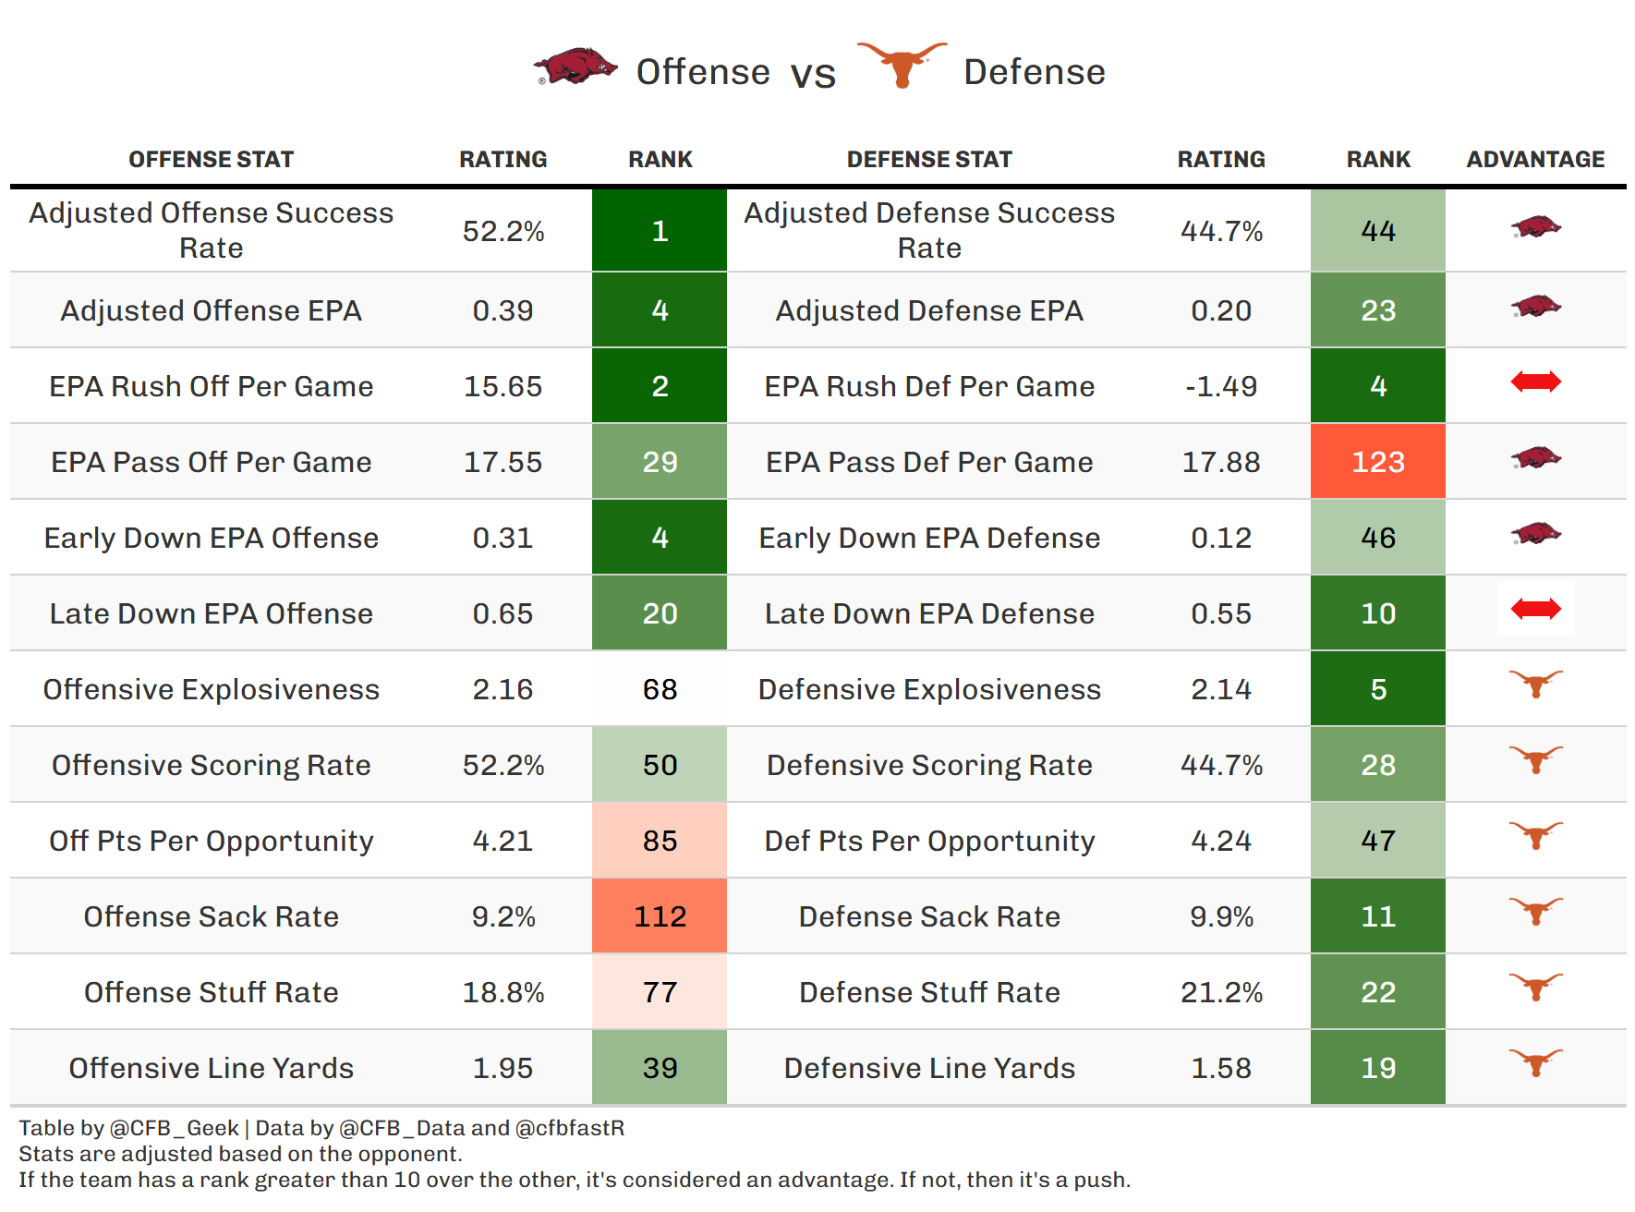Click the Longhorn icon in the Offense Sack Rate row
The width and height of the screenshot is (1635, 1212).
click(x=1535, y=912)
